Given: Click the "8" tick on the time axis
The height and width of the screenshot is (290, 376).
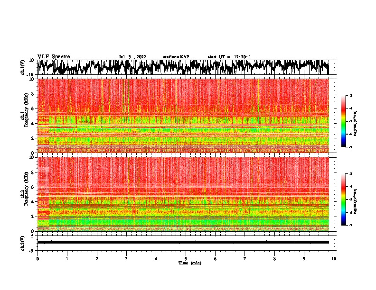Looking at the screenshot, I should coord(274,259).
